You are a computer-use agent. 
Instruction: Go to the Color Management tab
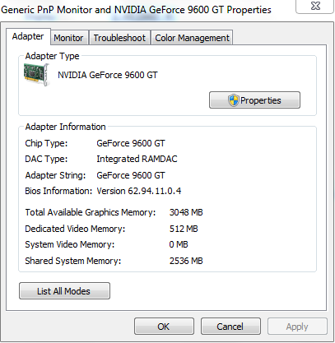click(x=192, y=38)
